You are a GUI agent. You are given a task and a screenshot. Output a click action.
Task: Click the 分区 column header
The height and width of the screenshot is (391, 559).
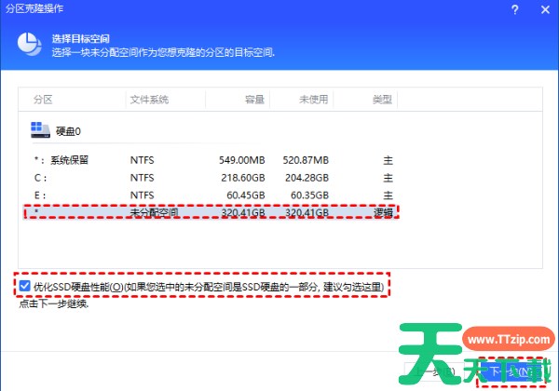coord(44,99)
